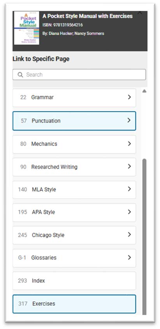The width and height of the screenshot is (160, 329).
Task: Select the Index entry on page 293
Action: click(74, 281)
